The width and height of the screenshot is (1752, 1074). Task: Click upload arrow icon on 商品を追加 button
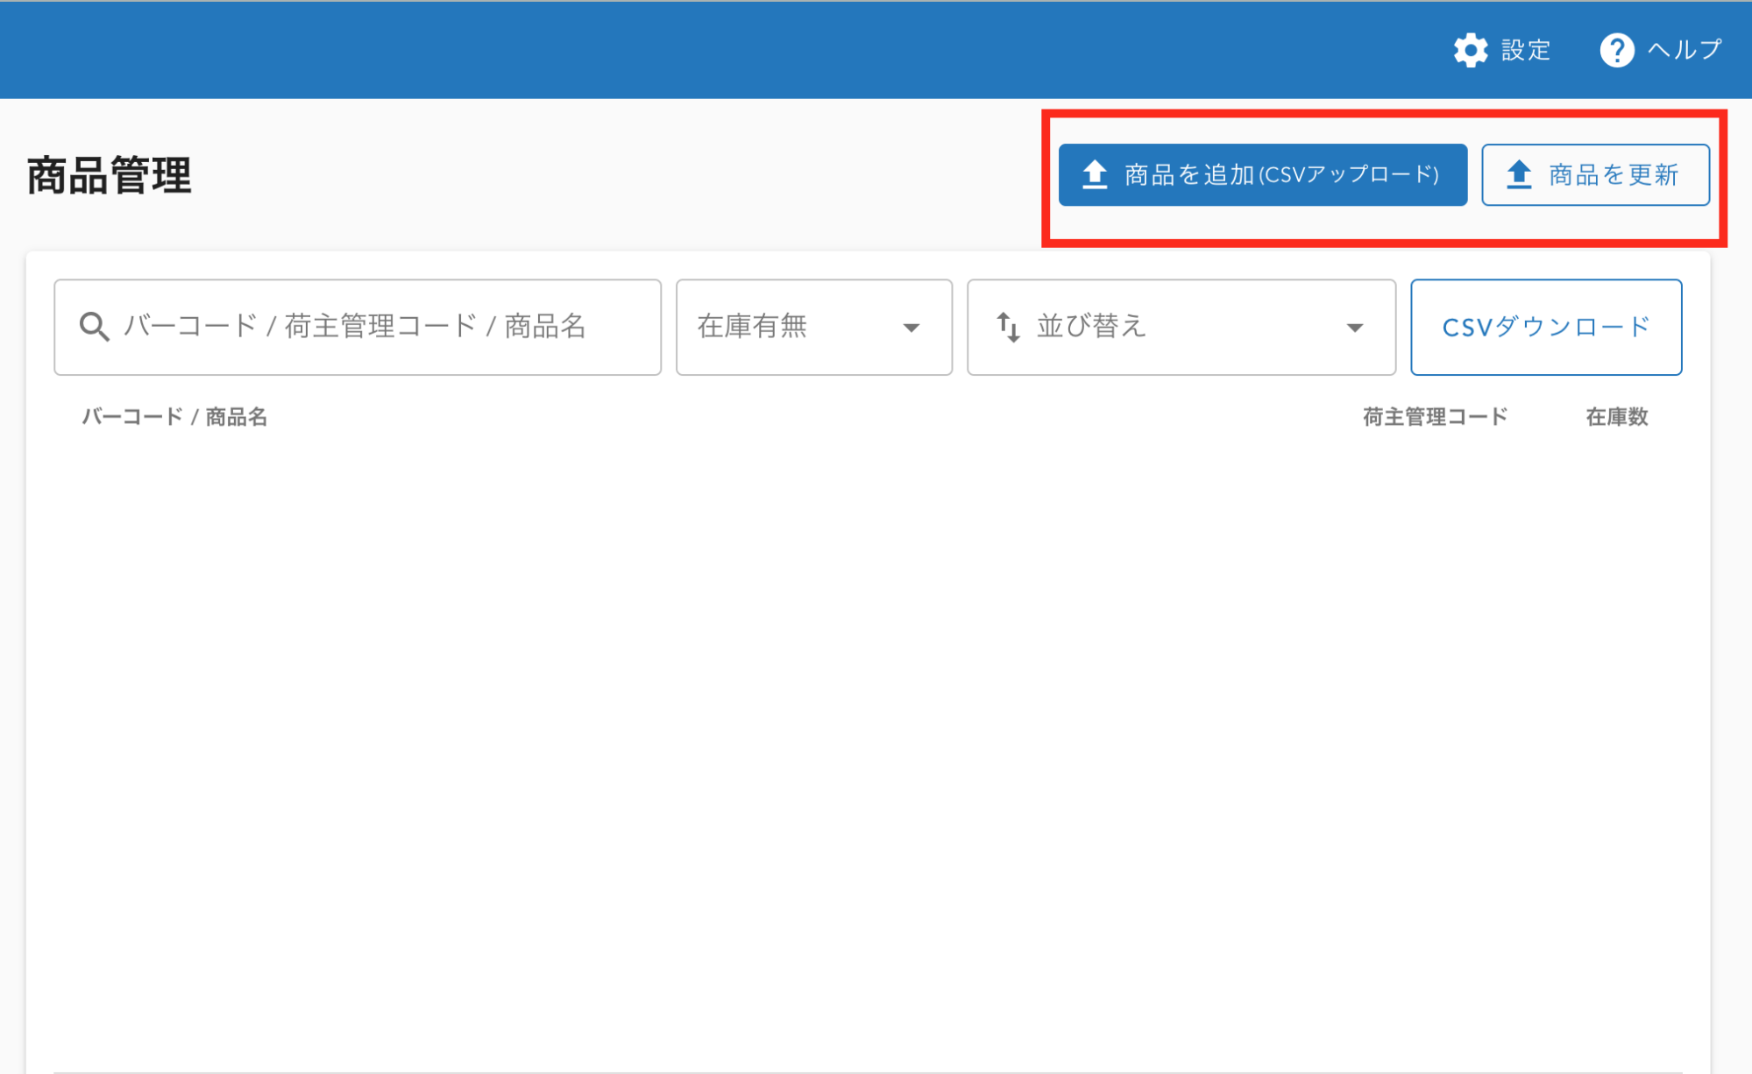[1095, 174]
